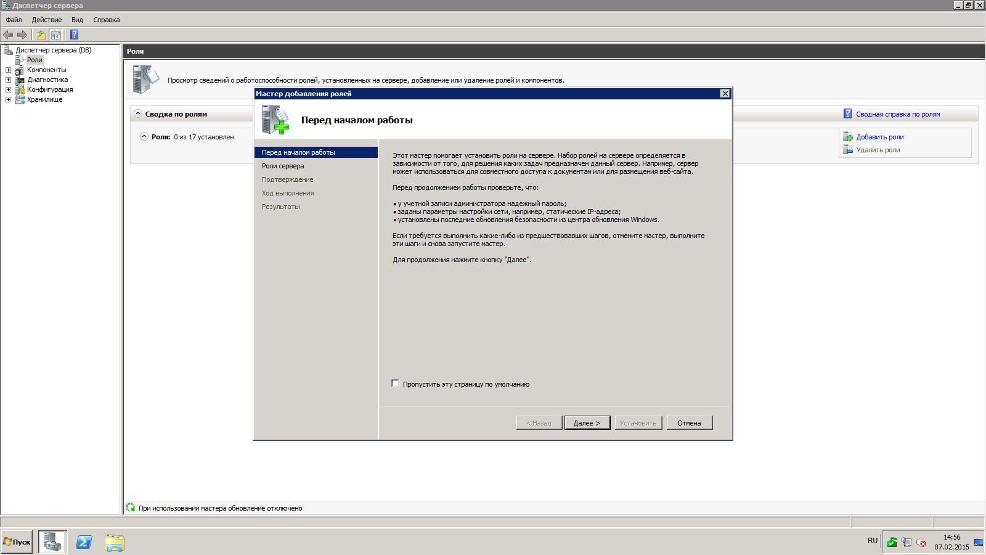Image resolution: width=986 pixels, height=555 pixels.
Task: Click the Роли tree icon
Action: 20,60
